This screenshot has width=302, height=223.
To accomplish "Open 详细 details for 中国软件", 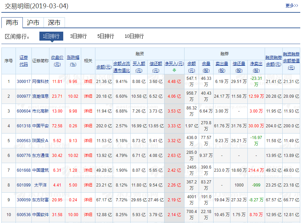I will tap(88, 214).
